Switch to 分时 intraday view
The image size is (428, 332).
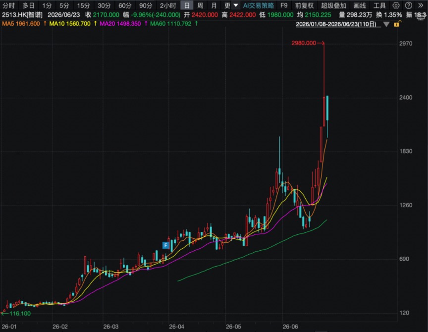click(x=9, y=5)
